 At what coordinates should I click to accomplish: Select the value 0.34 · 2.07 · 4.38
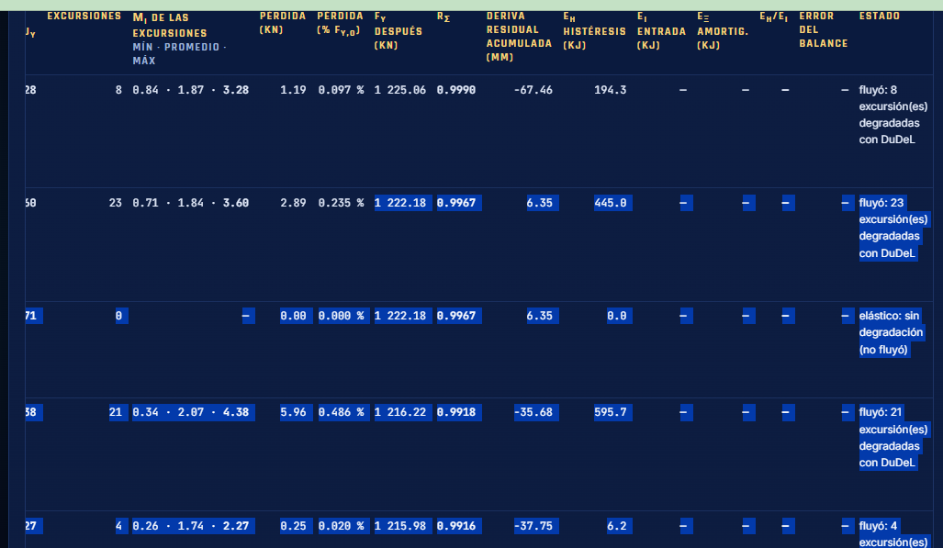pyautogui.click(x=191, y=413)
